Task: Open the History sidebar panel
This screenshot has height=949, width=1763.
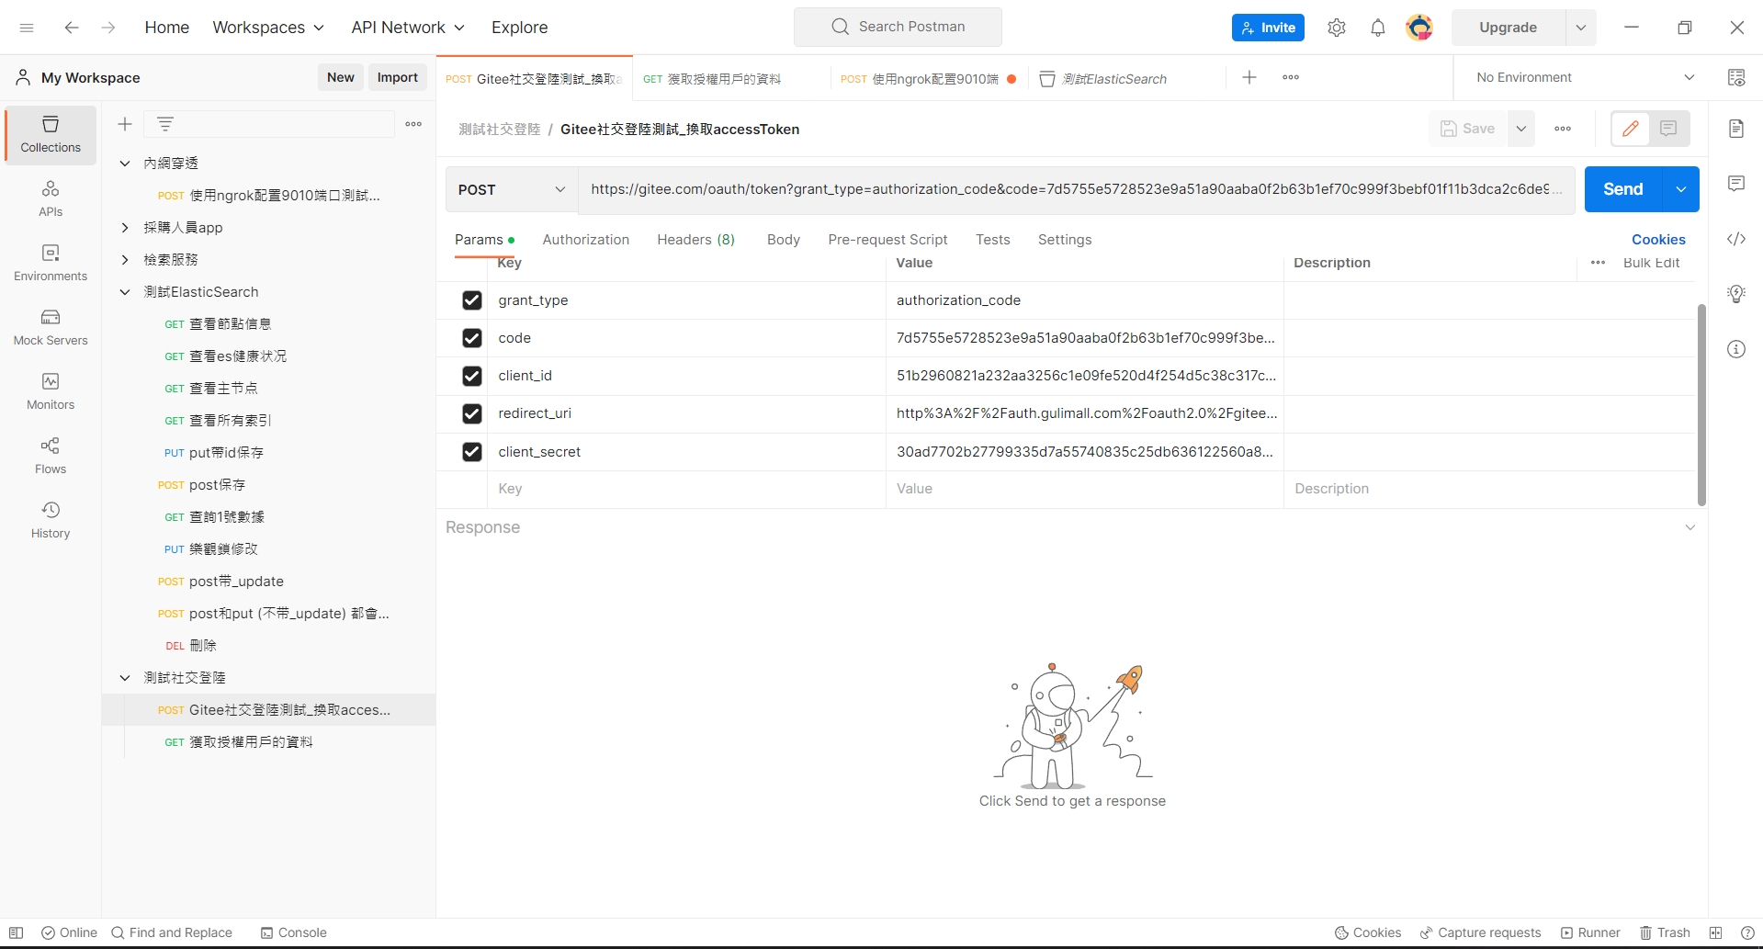Action: pos(51,520)
